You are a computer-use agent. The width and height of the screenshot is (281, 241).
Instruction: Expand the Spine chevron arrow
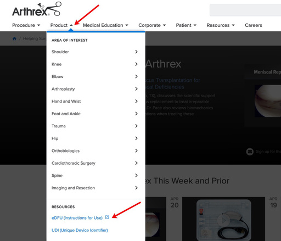(136, 175)
